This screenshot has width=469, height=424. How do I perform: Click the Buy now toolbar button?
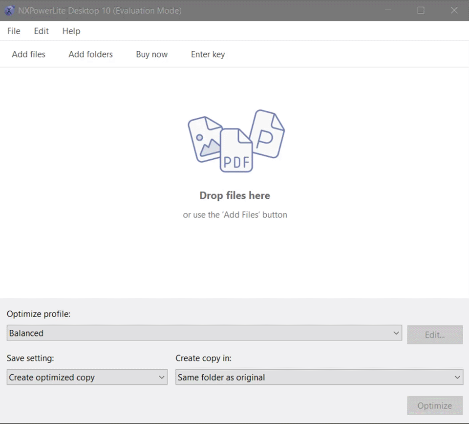click(152, 54)
